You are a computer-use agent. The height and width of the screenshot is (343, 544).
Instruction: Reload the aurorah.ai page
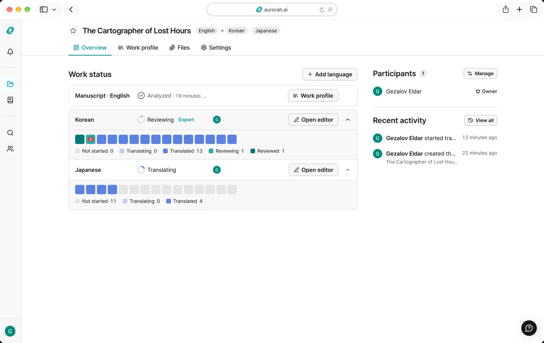click(x=322, y=10)
